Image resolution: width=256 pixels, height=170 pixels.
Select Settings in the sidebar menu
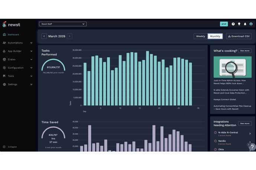click(x=13, y=84)
